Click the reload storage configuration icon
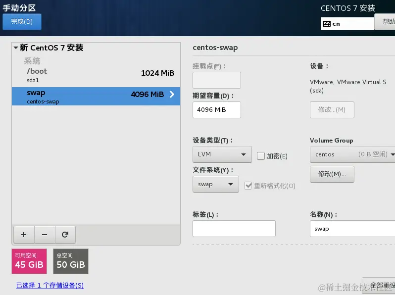This screenshot has width=395, height=295. pos(65,235)
